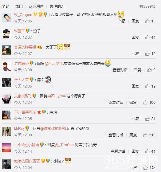Open the 关注的人 tab
The image size is (161, 172).
(x=57, y=6)
